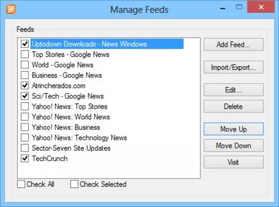Tick Yahoo! News: Business checkbox
The width and height of the screenshot is (279, 207).
pos(25,127)
